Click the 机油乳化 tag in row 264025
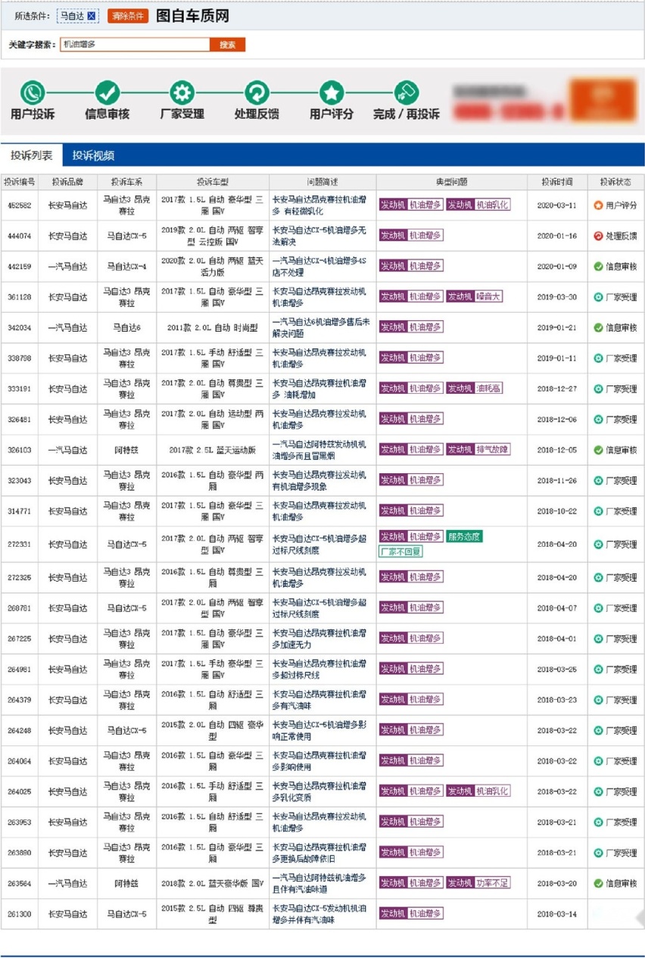The height and width of the screenshot is (958, 645). tap(492, 791)
